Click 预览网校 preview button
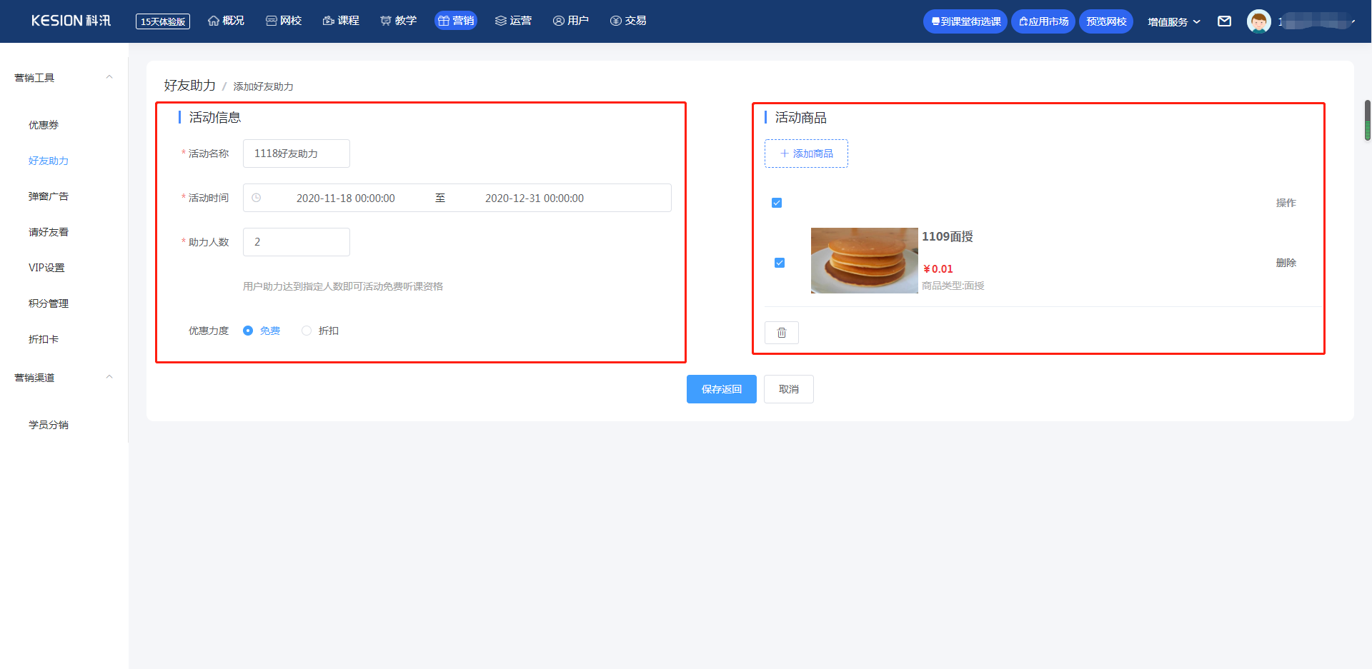The image size is (1372, 669). [1106, 21]
